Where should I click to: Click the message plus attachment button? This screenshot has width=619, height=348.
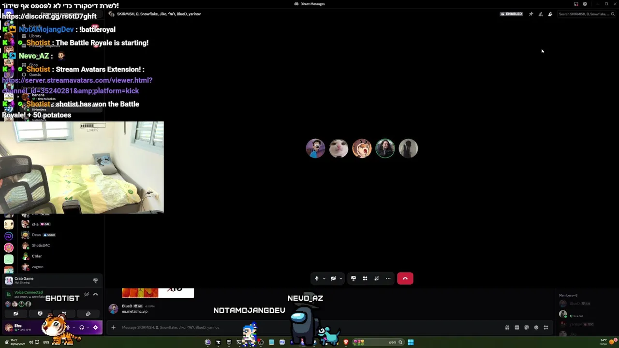coord(113,327)
